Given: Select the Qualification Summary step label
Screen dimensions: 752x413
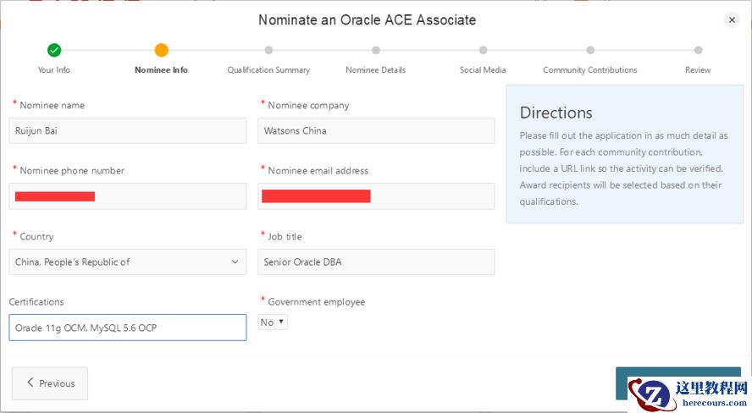Looking at the screenshot, I should point(268,70).
